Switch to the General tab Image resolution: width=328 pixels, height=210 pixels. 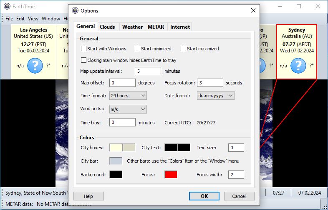click(x=86, y=26)
